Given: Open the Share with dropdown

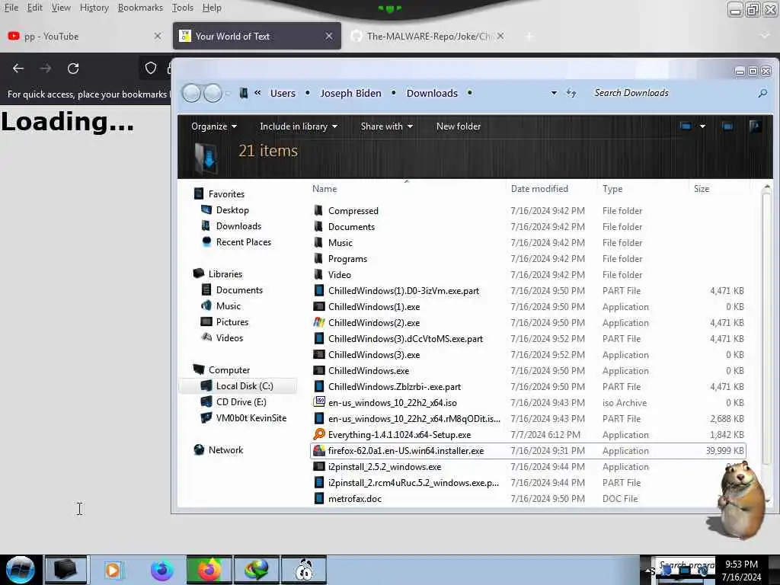Looking at the screenshot, I should [386, 126].
